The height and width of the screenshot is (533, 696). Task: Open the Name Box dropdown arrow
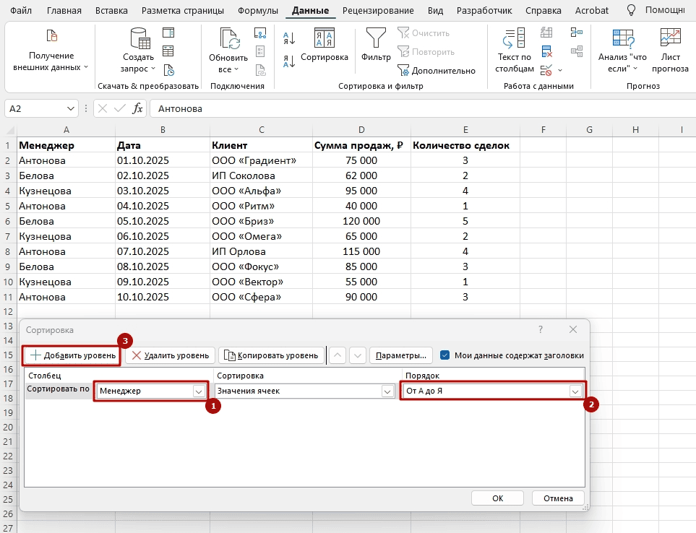[x=71, y=108]
